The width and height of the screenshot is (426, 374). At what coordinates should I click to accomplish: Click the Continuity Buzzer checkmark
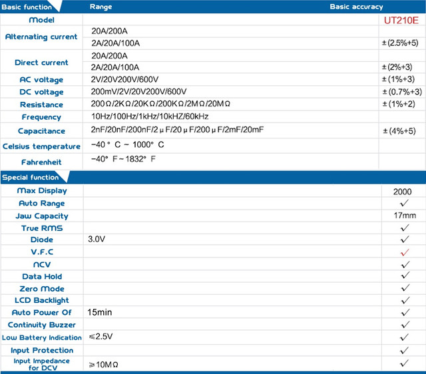coord(405,324)
